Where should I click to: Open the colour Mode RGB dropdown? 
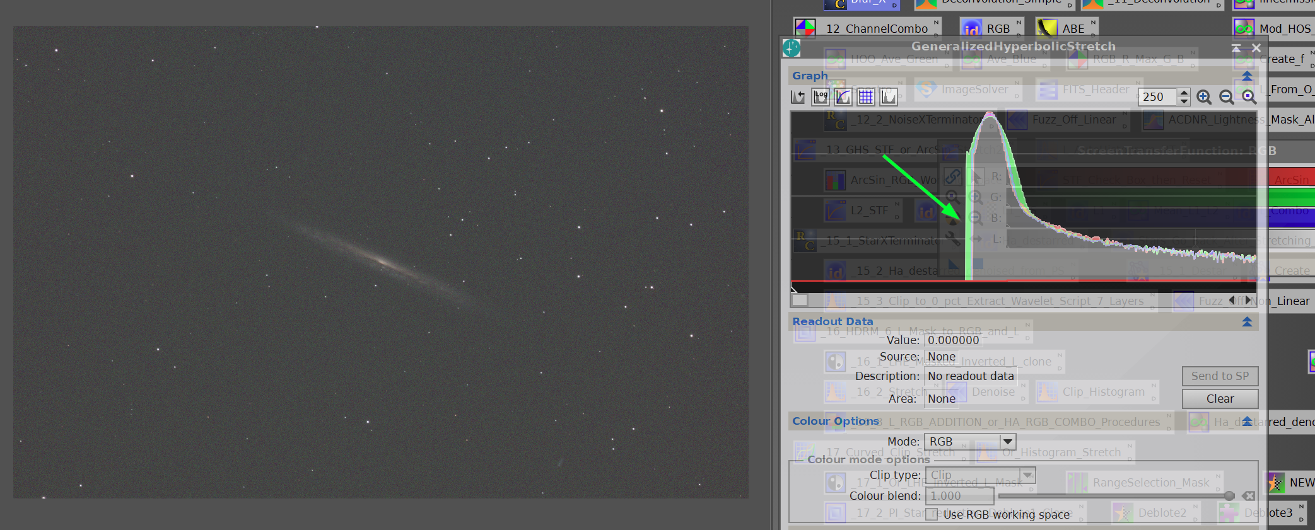click(970, 442)
